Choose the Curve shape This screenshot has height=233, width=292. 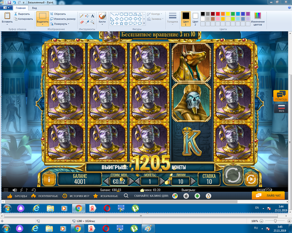coord(117,14)
